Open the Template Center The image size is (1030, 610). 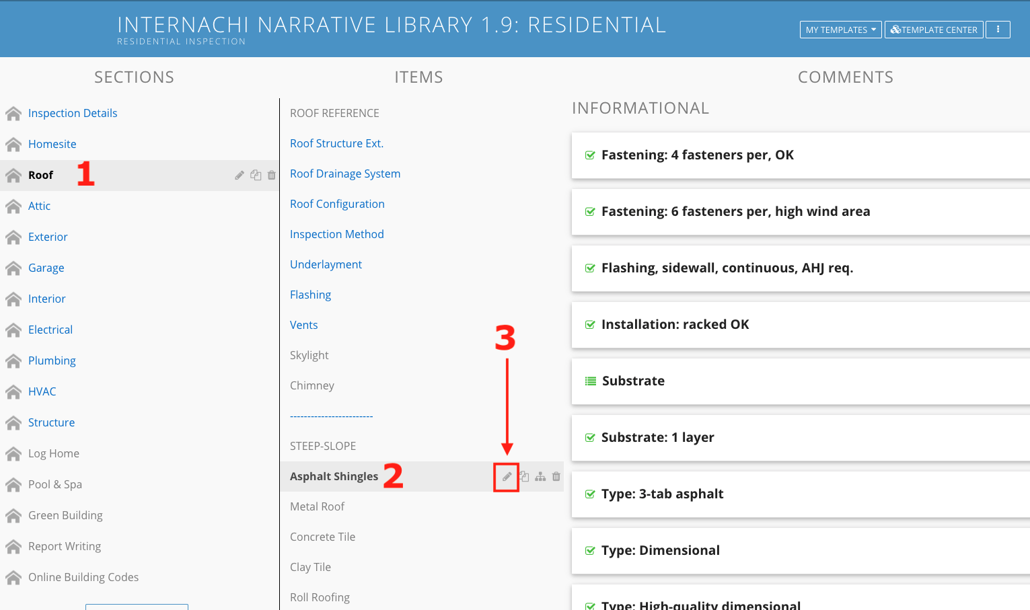click(934, 30)
